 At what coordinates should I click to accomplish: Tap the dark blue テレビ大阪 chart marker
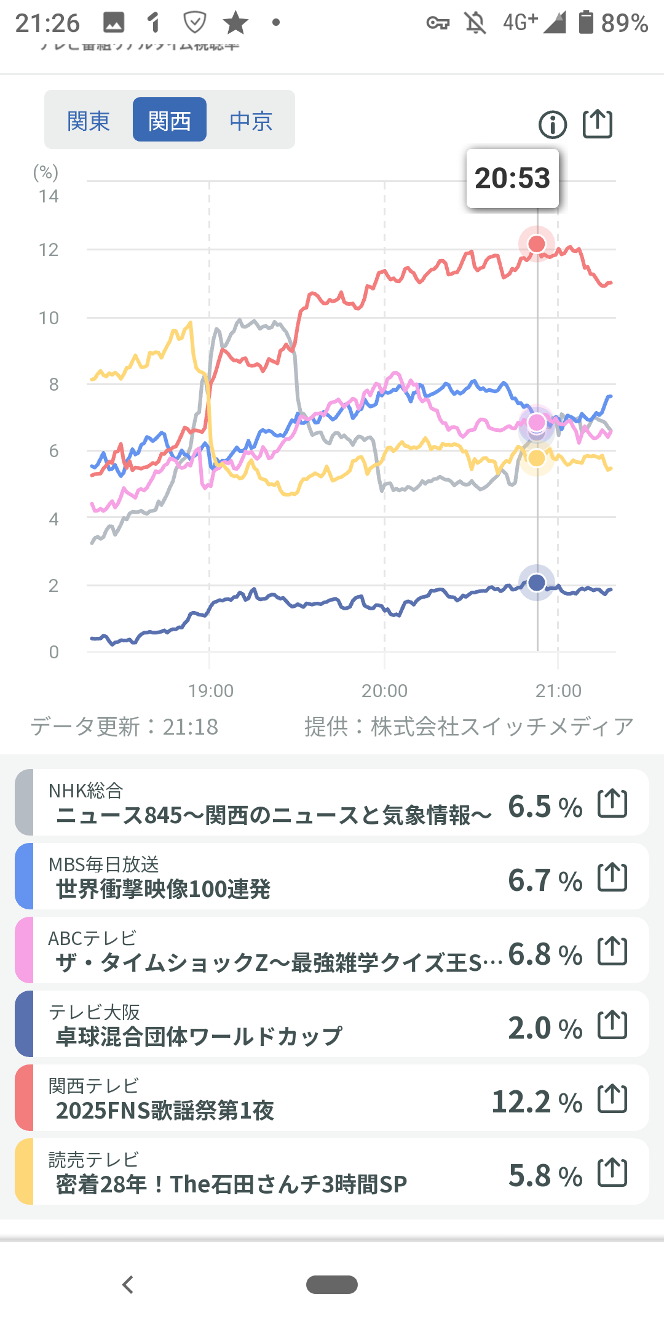(537, 583)
